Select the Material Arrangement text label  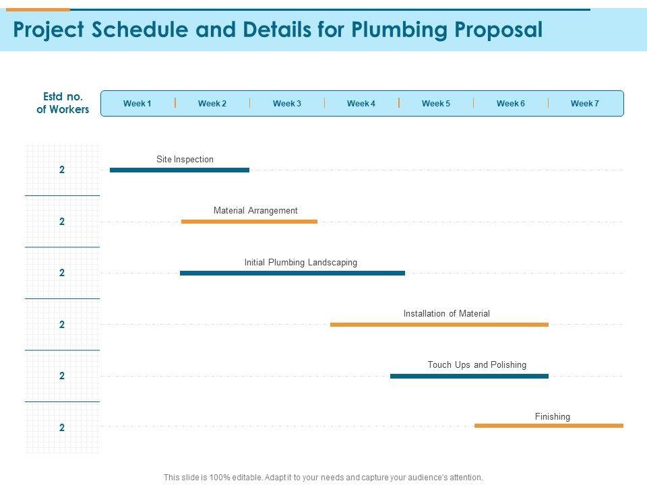[x=255, y=211]
